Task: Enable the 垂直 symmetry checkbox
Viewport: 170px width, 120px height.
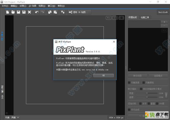Action: pos(149,104)
